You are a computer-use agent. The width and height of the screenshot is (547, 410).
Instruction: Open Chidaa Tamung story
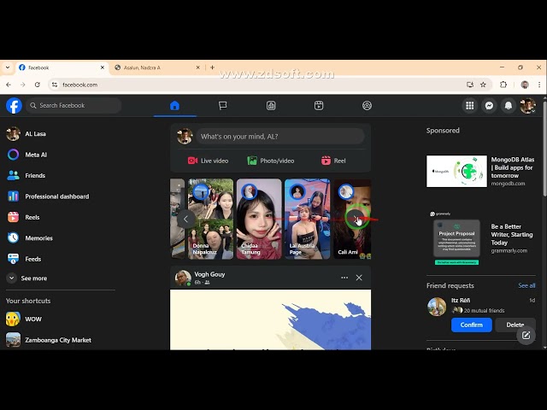(259, 219)
